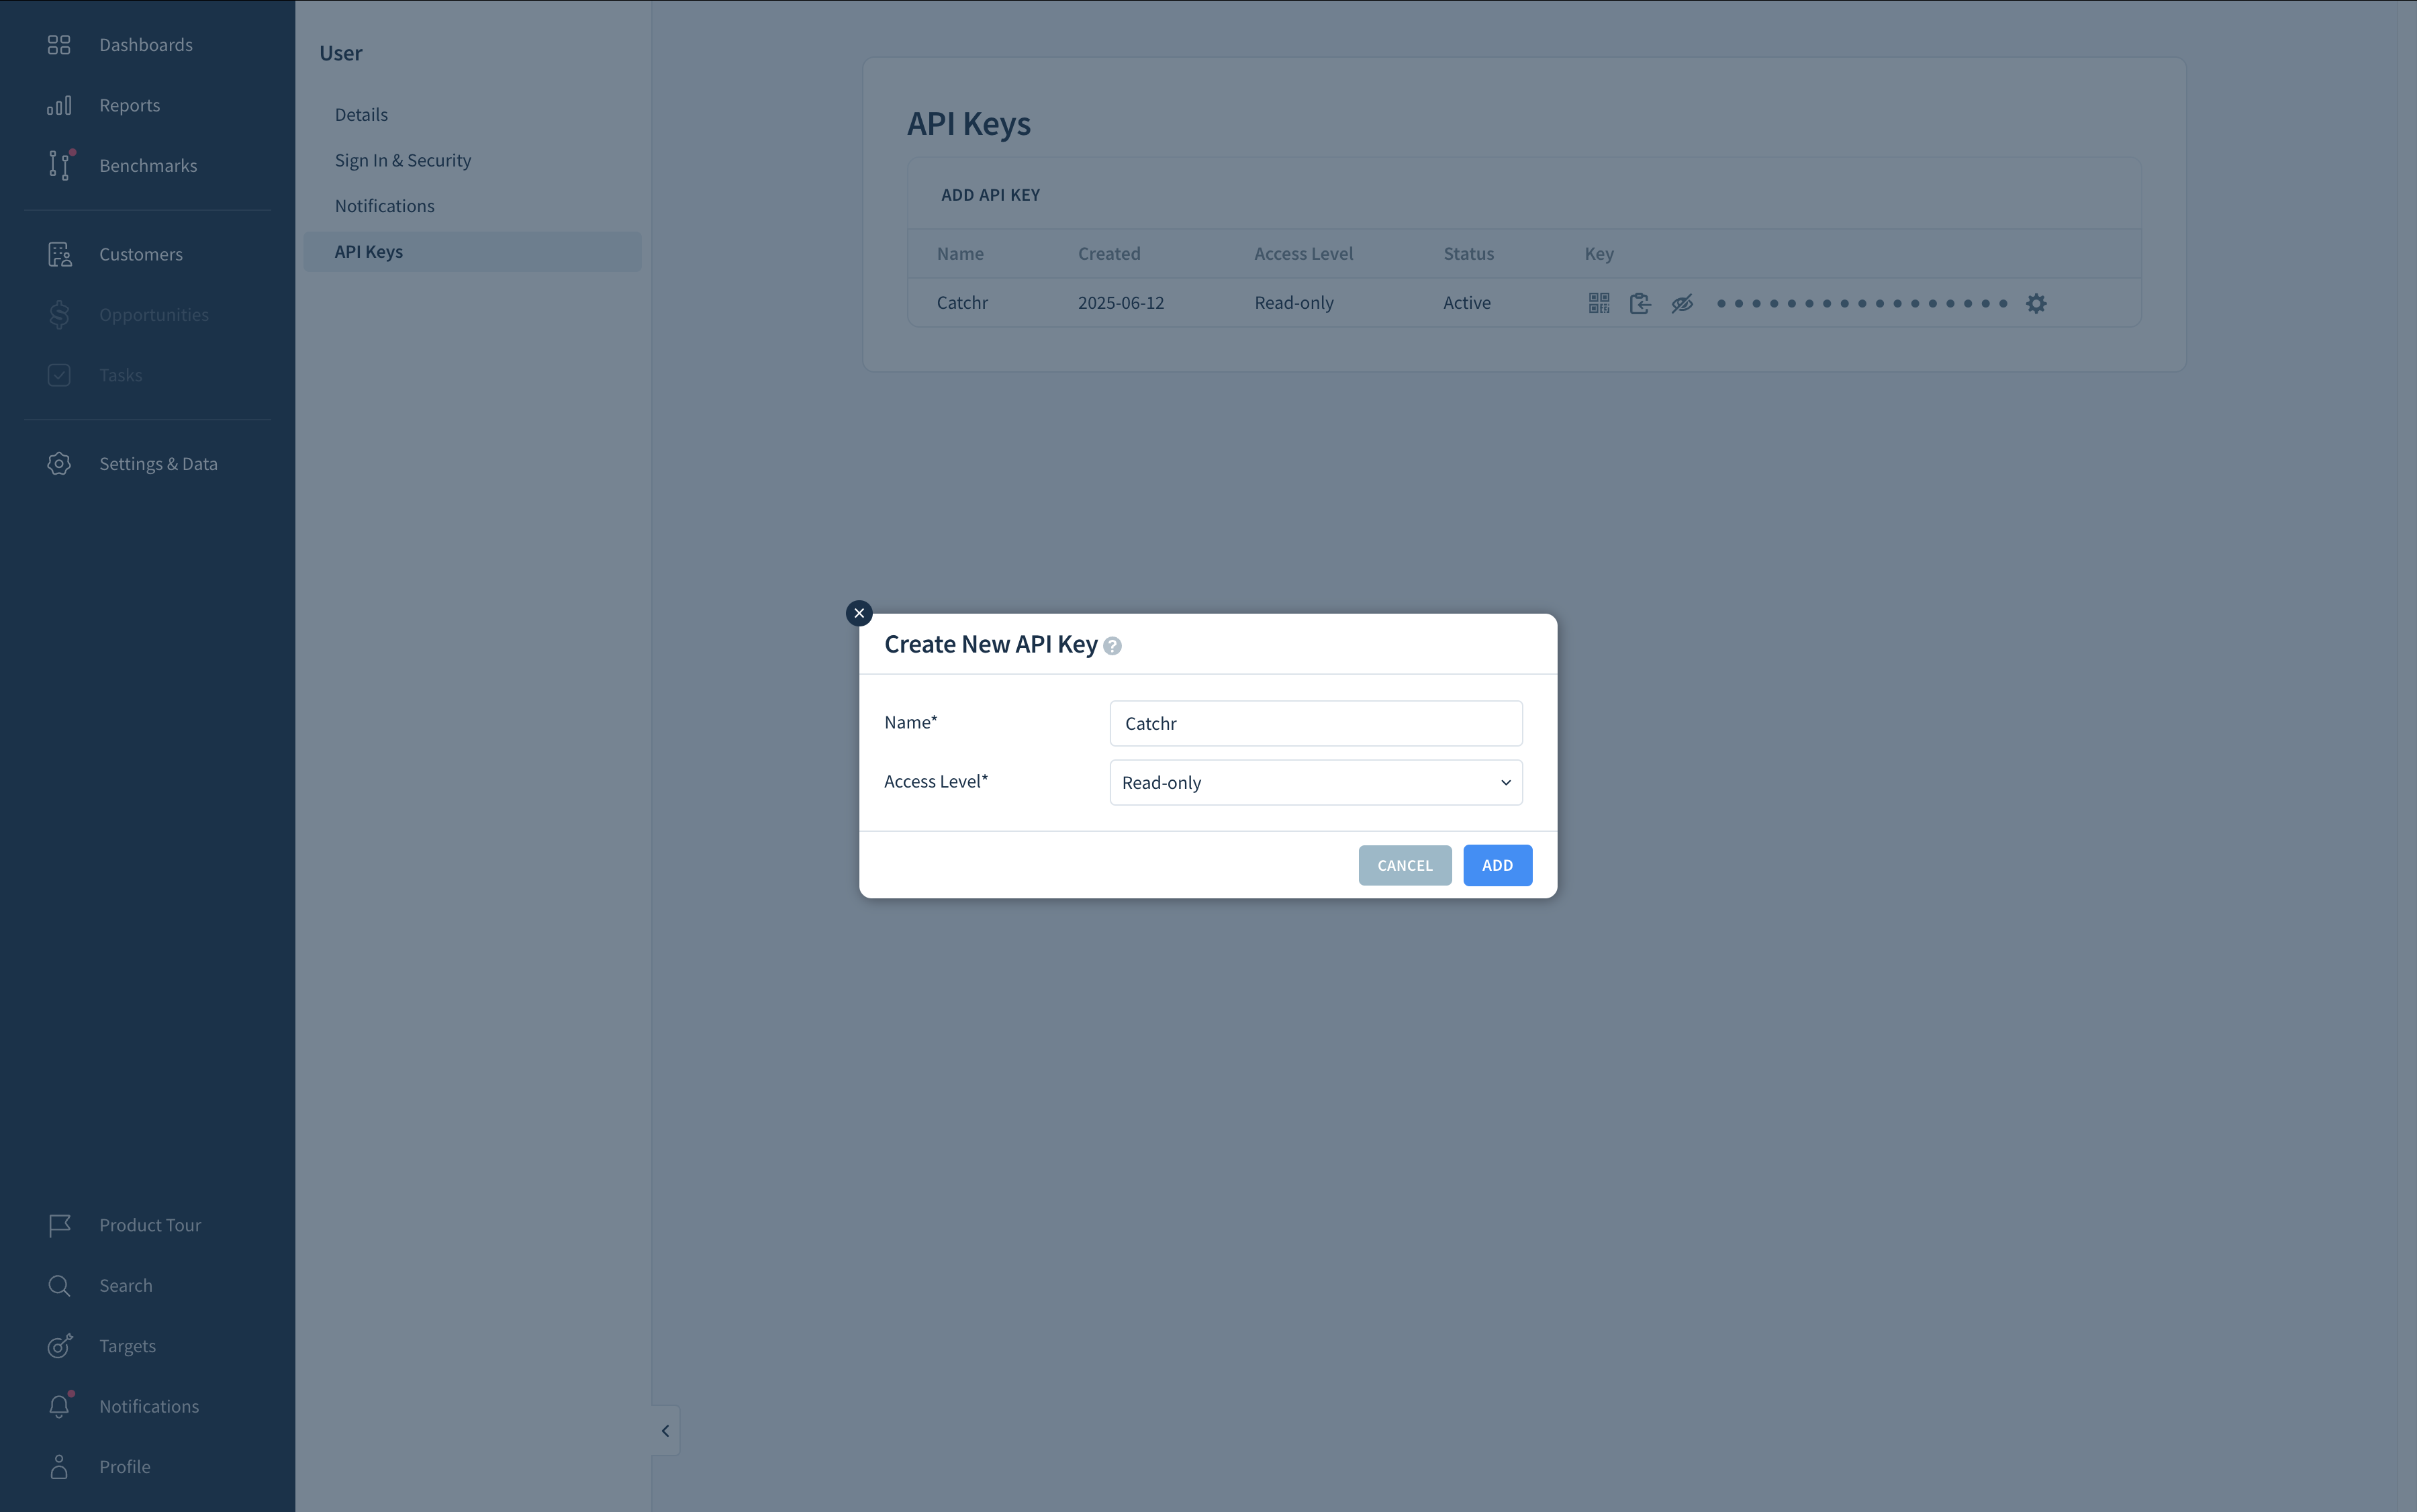This screenshot has height=1512, width=2417.
Task: Open the Opportunities dollar icon
Action: tap(59, 314)
